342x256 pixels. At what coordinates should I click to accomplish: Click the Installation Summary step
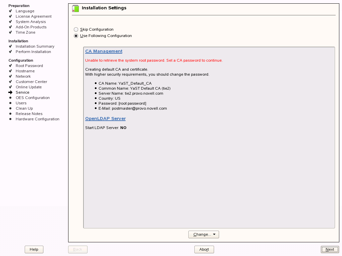[x=35, y=46]
